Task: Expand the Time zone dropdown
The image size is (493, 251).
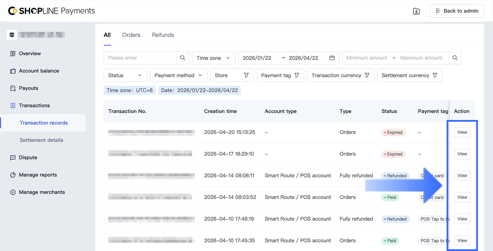Action: pyautogui.click(x=213, y=58)
